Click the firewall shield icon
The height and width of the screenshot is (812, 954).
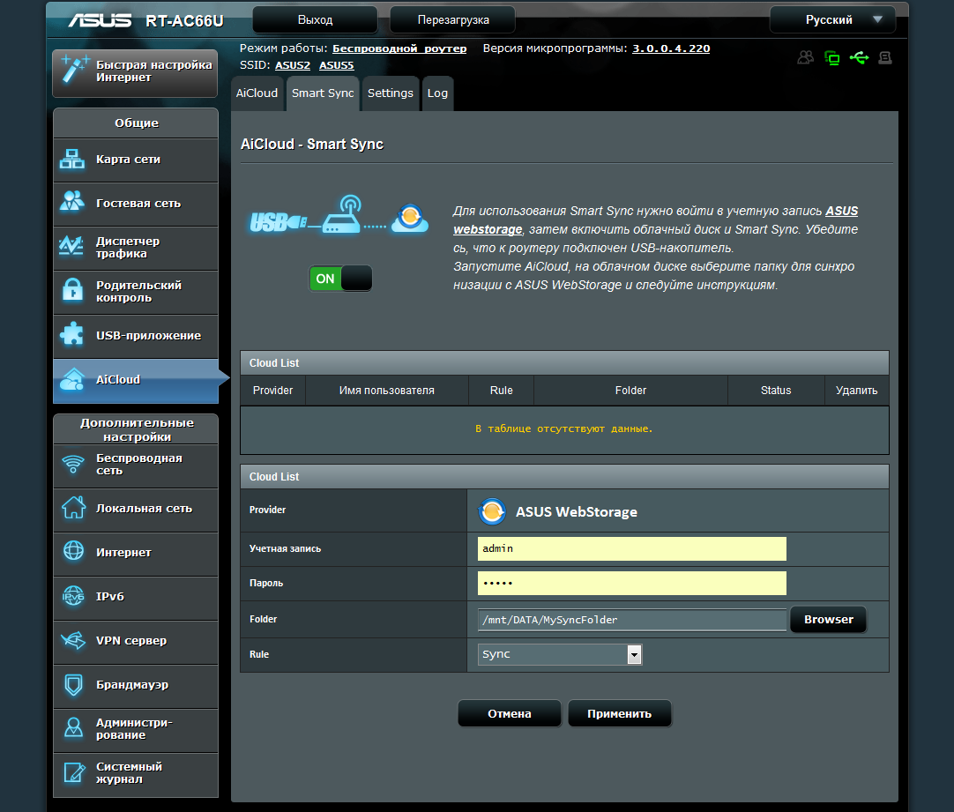73,684
